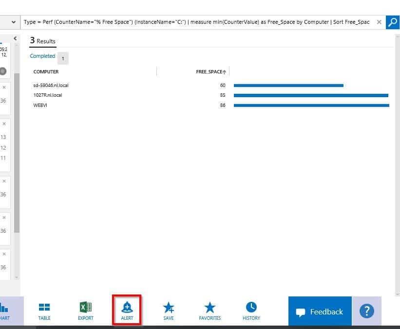Image resolution: width=400 pixels, height=329 pixels.
Task: Click the WEBVI free space bar
Action: [x=311, y=105]
